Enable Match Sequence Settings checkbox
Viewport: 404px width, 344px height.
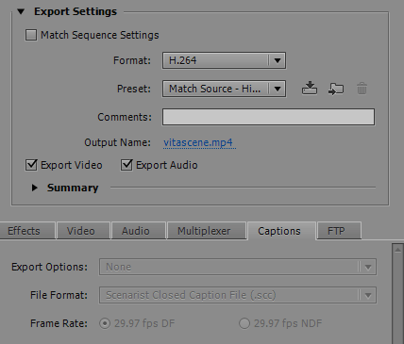[x=31, y=35]
